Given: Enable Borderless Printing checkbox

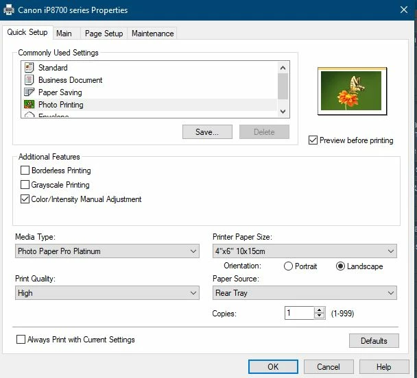Looking at the screenshot, I should click(x=25, y=170).
